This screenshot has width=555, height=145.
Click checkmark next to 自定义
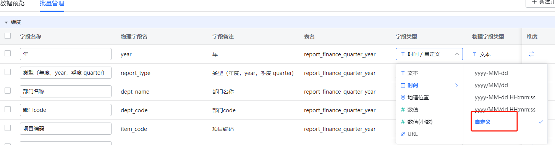[540, 122]
